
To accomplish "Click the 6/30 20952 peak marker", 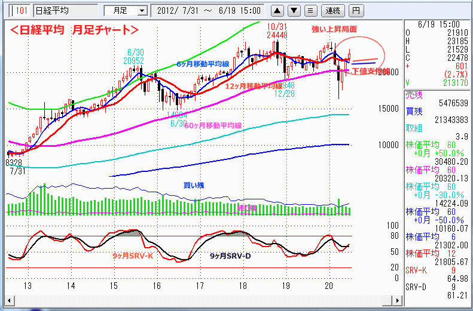I will tap(133, 57).
